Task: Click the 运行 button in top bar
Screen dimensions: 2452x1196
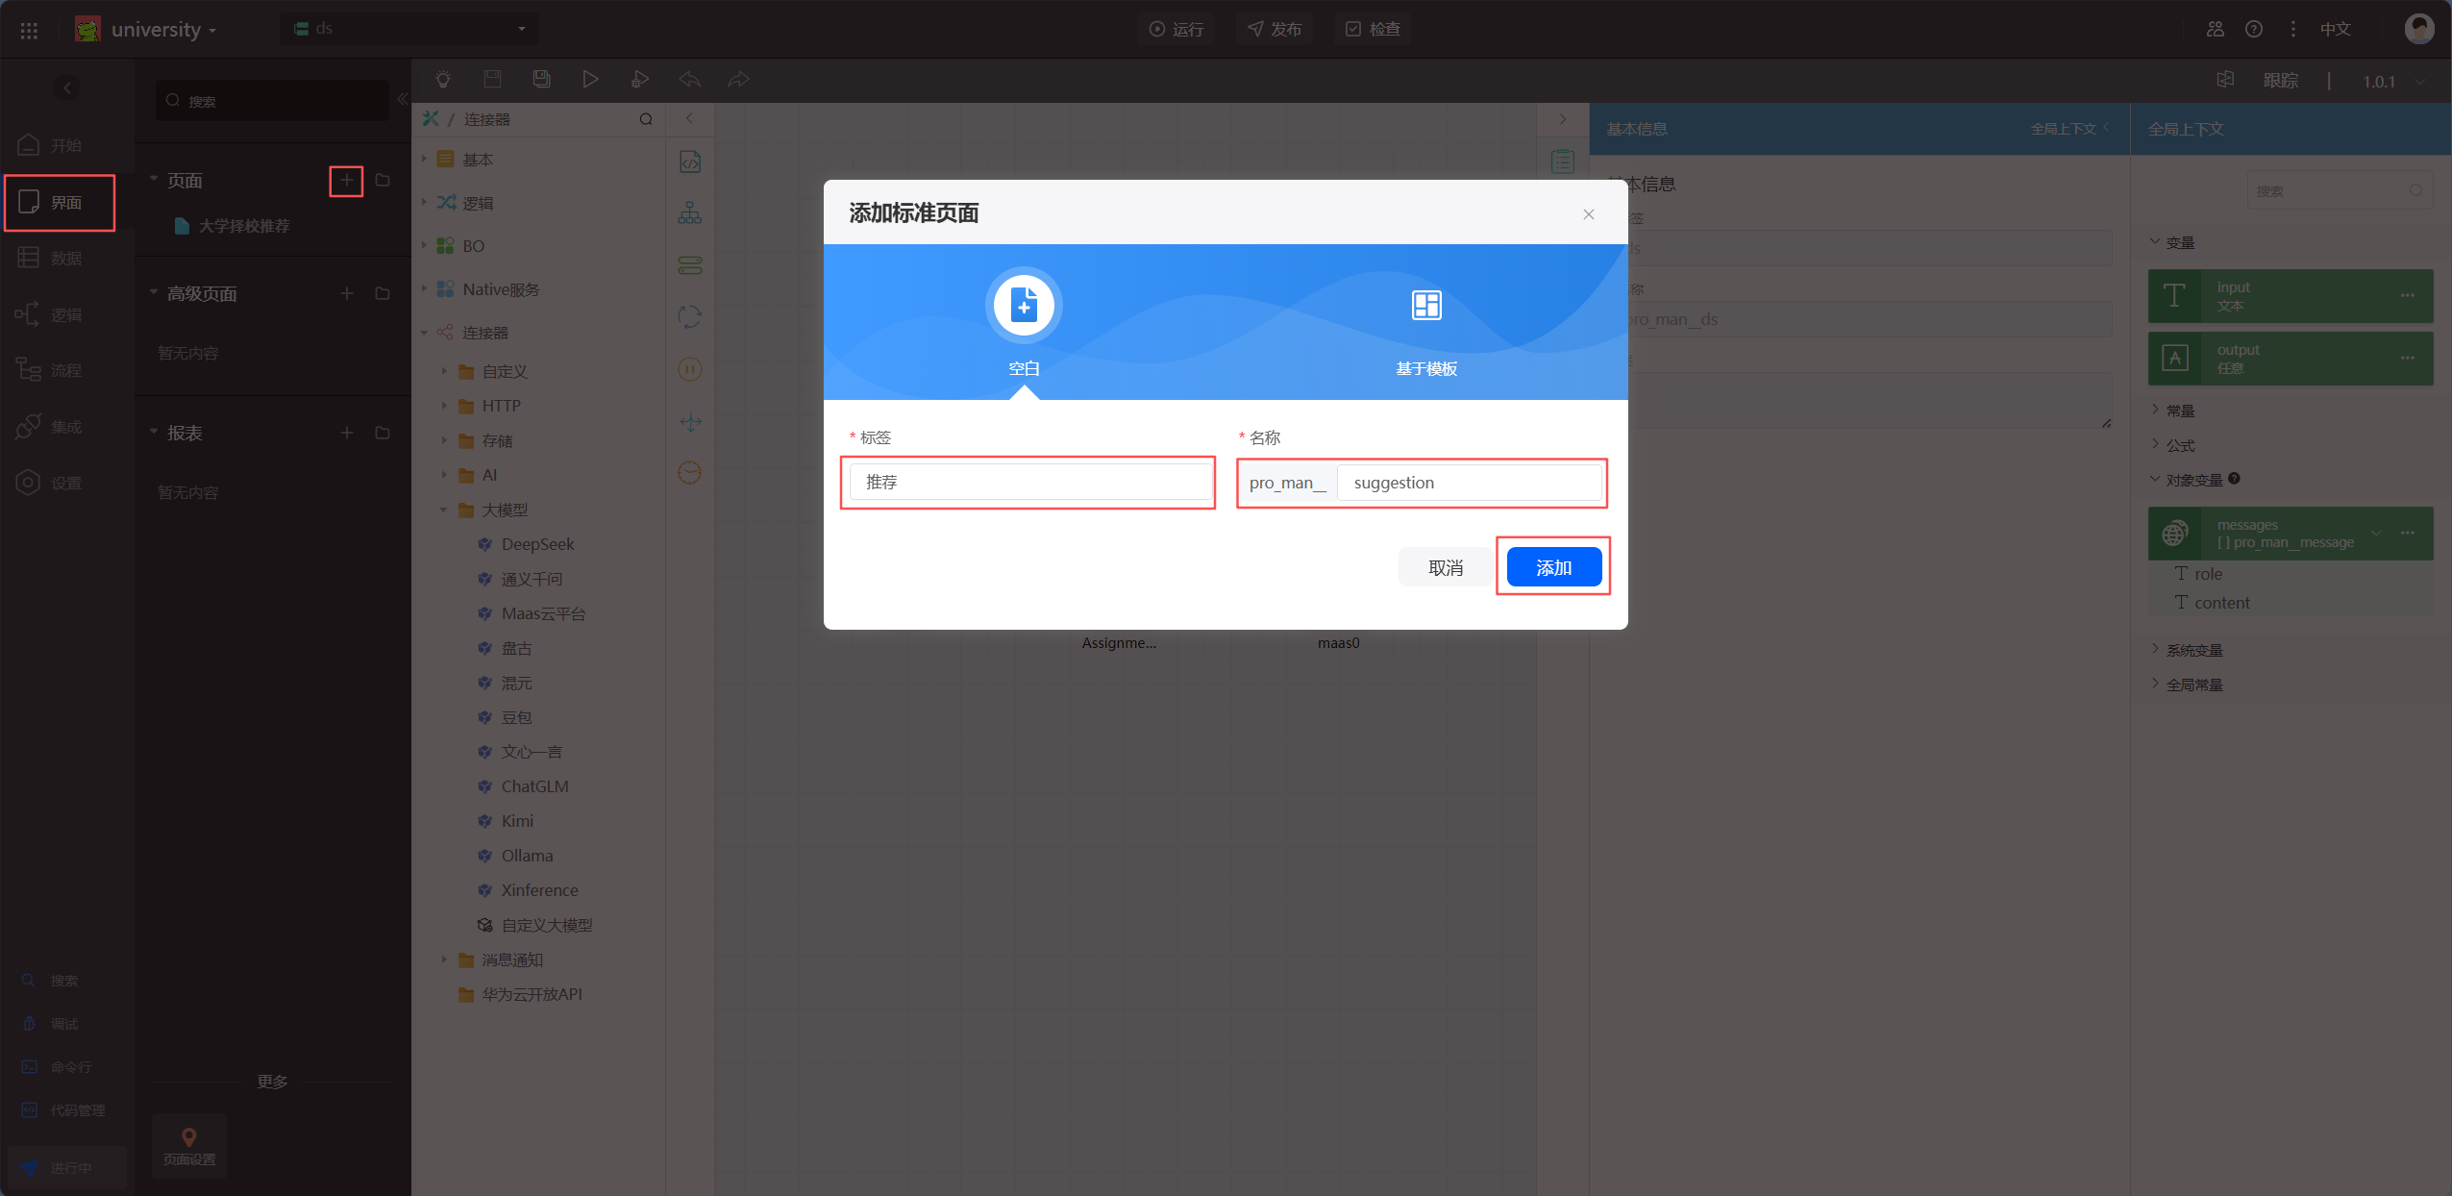Action: click(1176, 29)
